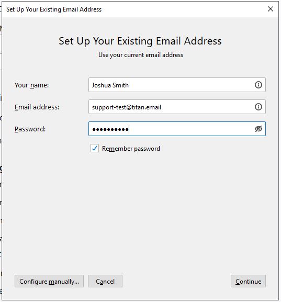Click the large Set Up Your Existing Email Address heading
The height and width of the screenshot is (302, 281).
(x=140, y=41)
